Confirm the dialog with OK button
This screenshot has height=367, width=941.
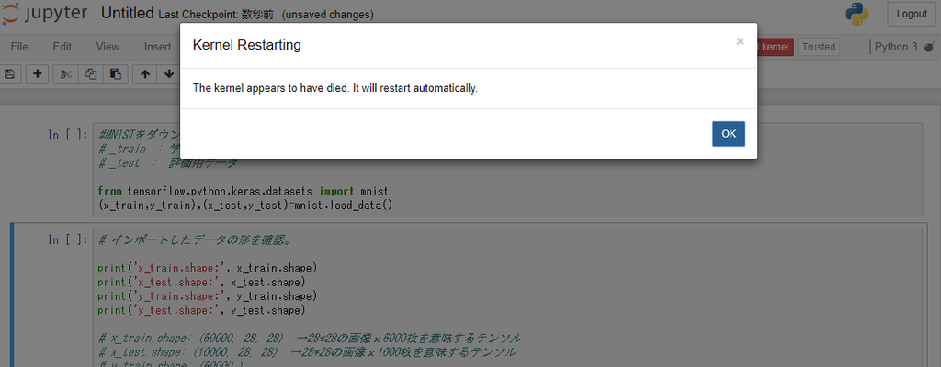tap(729, 134)
